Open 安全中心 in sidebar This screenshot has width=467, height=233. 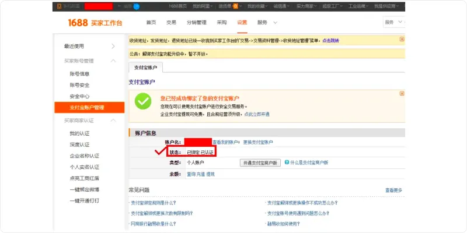pos(79,97)
